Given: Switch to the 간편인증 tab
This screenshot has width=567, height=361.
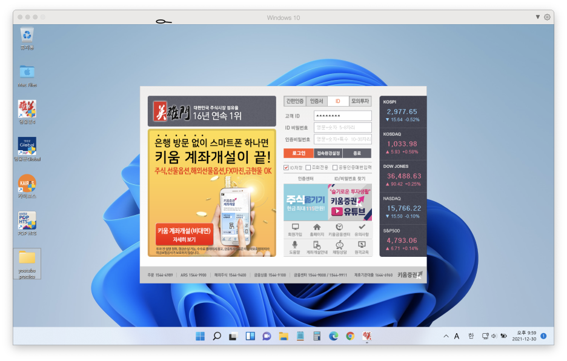Looking at the screenshot, I should 295,101.
